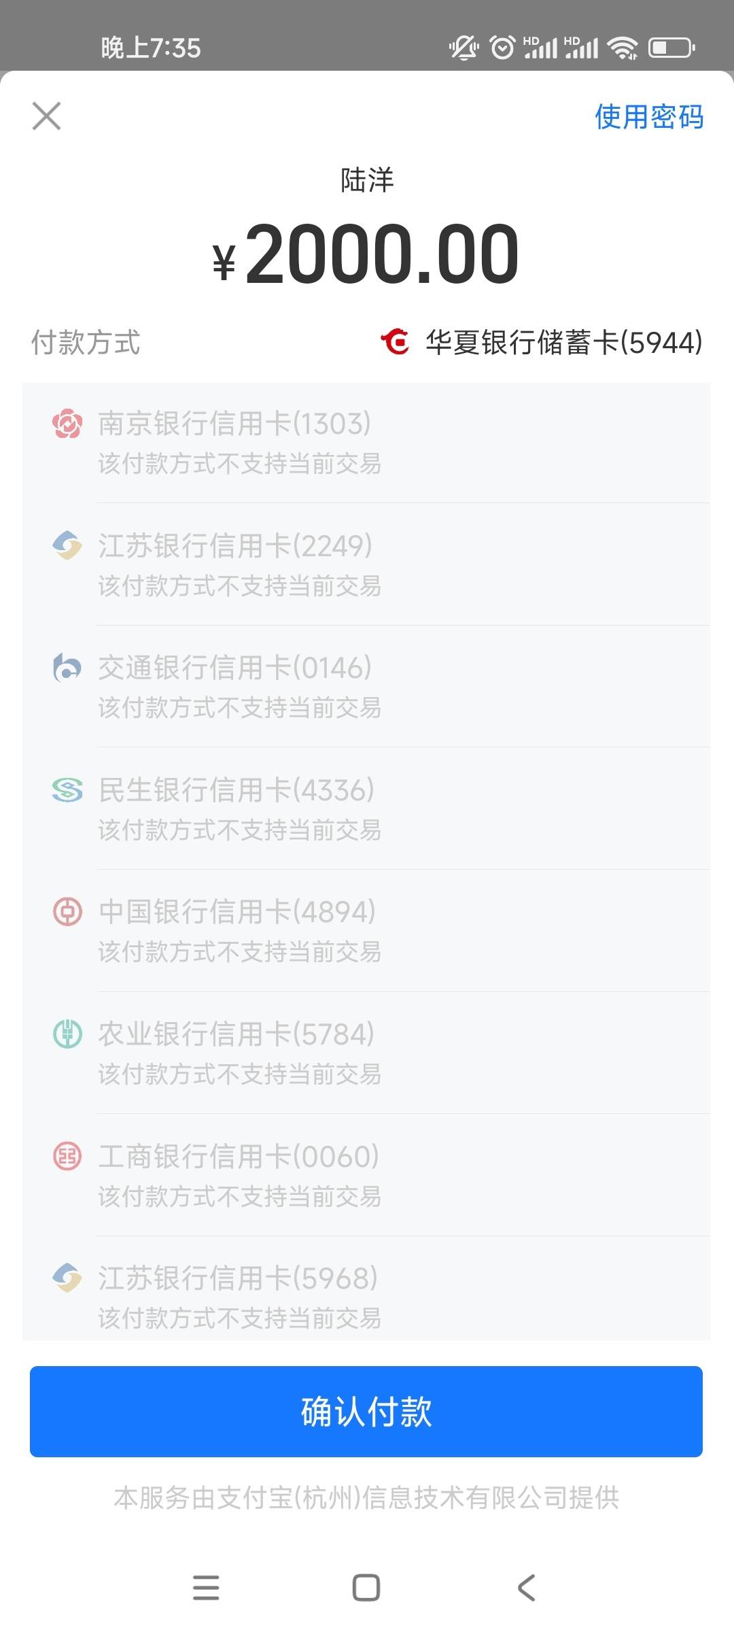Viewport: 734px width, 1632px height.
Task: Tap the Minsheng Bank green logo icon
Action: click(x=67, y=790)
